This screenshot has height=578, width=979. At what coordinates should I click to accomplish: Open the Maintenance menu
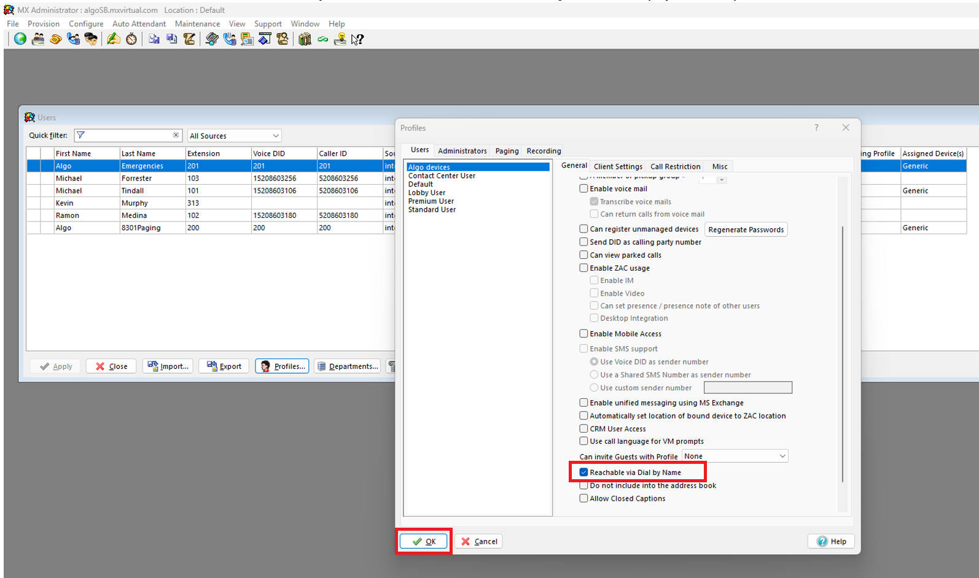click(x=197, y=24)
